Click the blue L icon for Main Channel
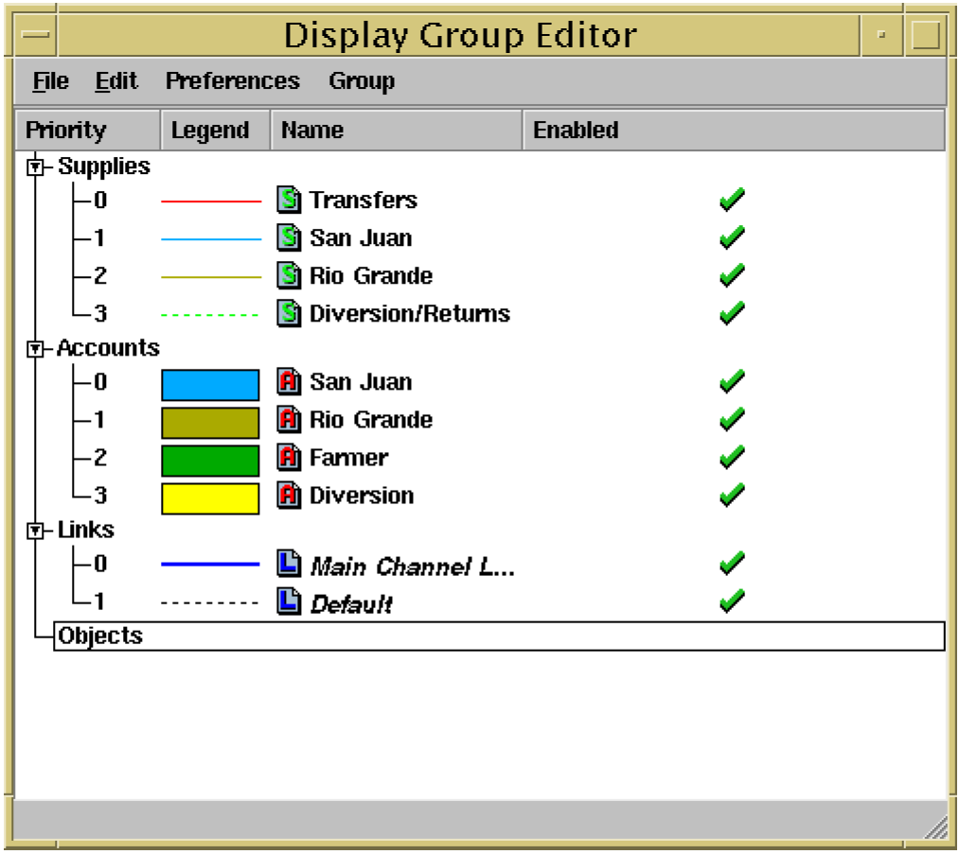 coord(289,565)
